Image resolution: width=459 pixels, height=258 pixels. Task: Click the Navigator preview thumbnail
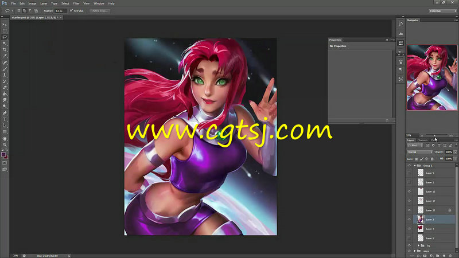point(432,77)
